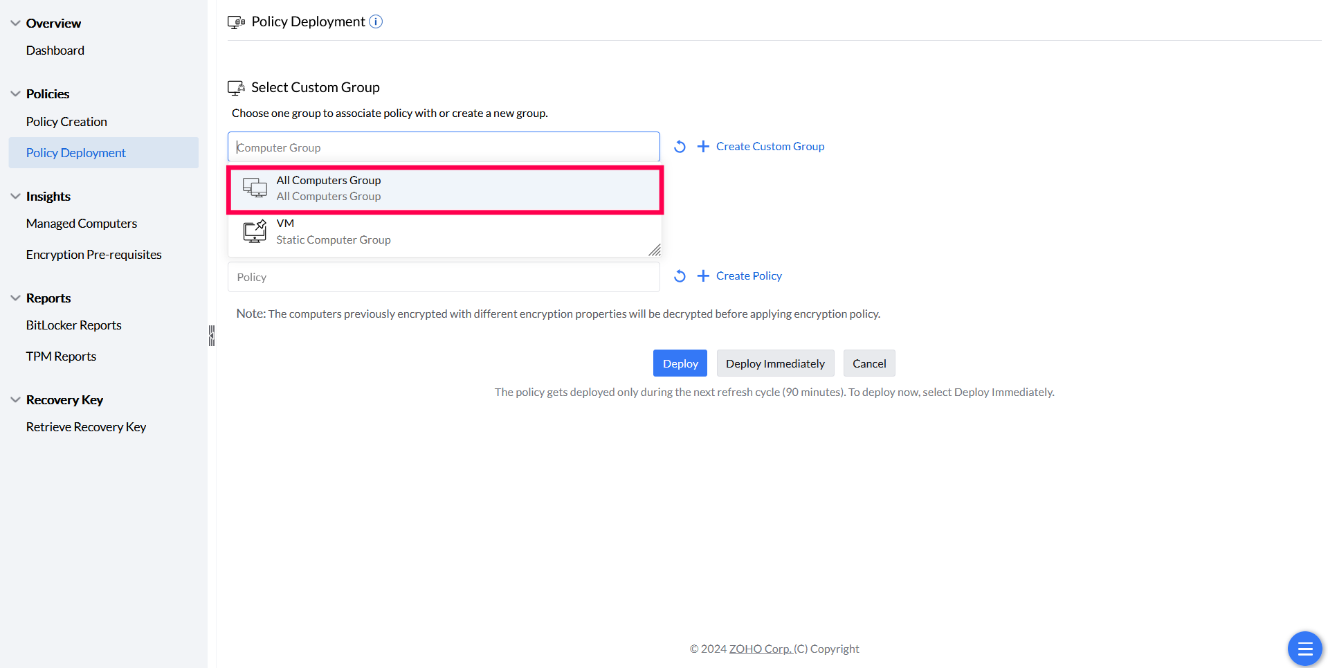Open Managed Computers in sidebar
The width and height of the screenshot is (1328, 668).
click(x=82, y=224)
